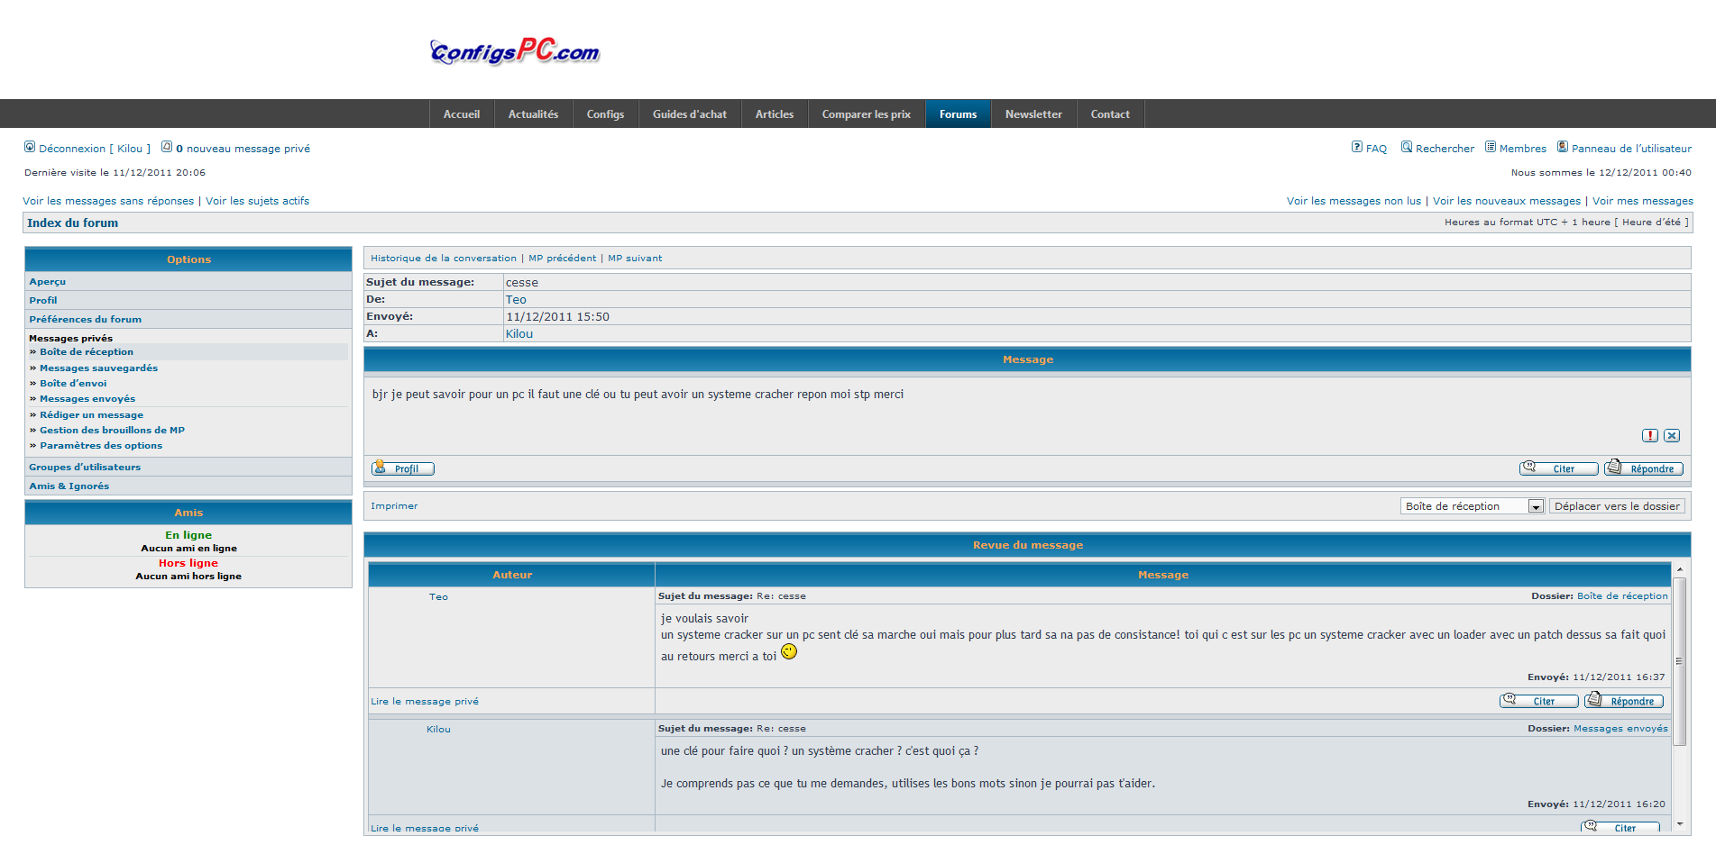This screenshot has height=845, width=1716.
Task: Click the Imprimer link
Action: (394, 506)
